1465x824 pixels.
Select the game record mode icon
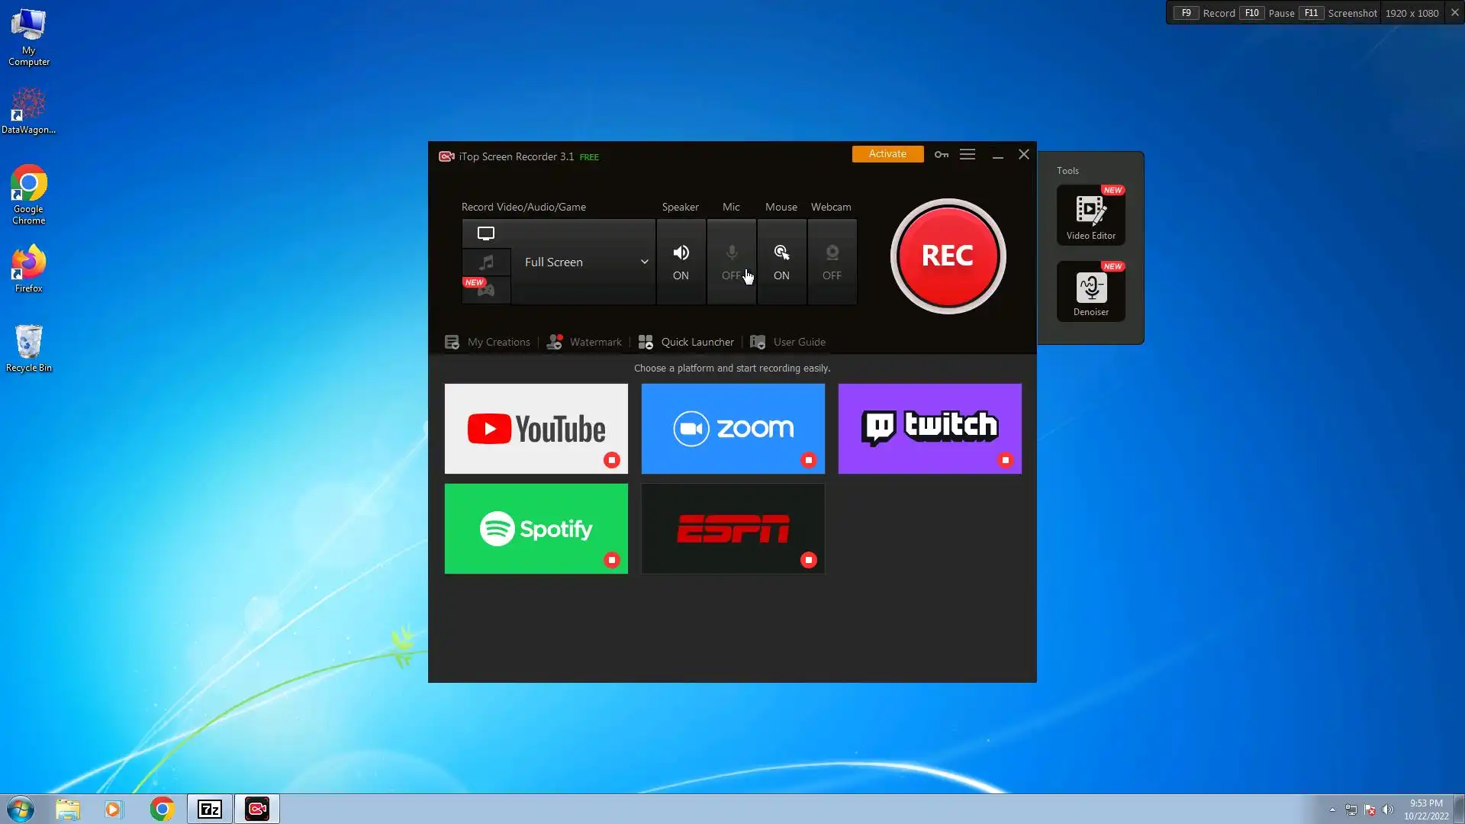tap(486, 290)
